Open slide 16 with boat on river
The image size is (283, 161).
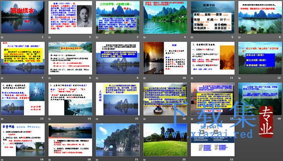(165, 99)
